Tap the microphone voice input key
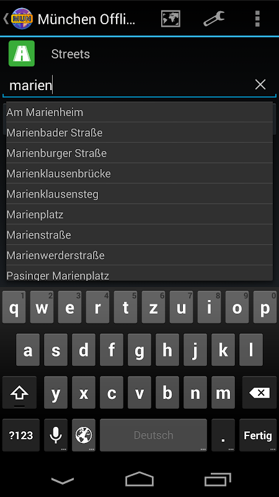The height and width of the screenshot is (497, 279). click(56, 435)
